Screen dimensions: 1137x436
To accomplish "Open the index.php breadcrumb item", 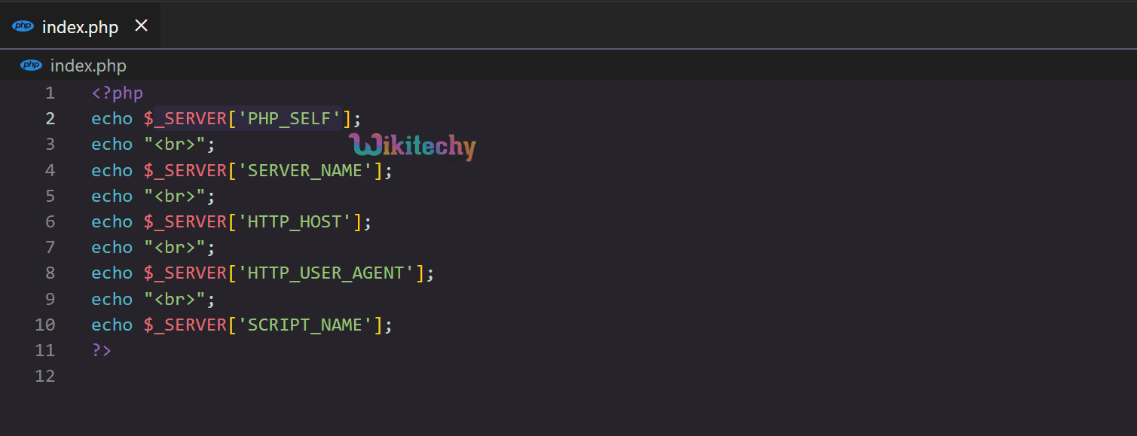I will pyautogui.click(x=88, y=66).
